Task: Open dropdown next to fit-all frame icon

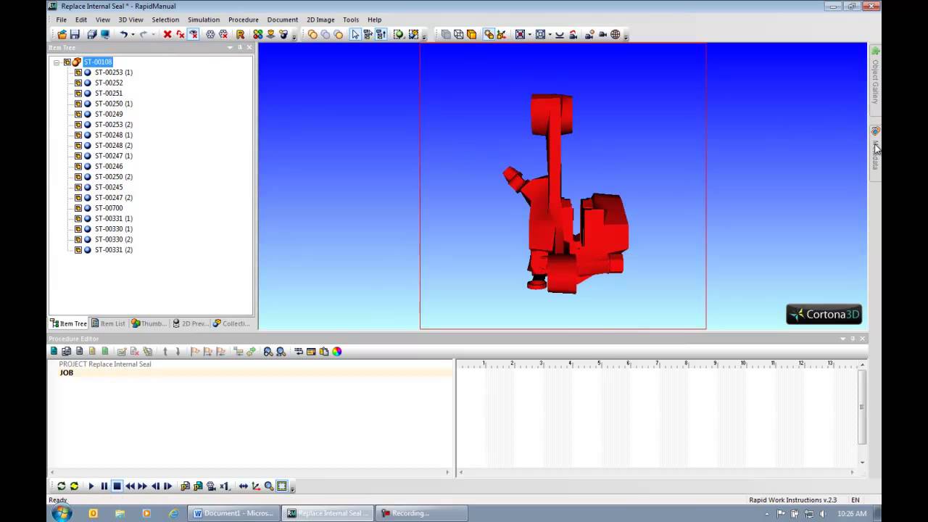Action: click(550, 34)
